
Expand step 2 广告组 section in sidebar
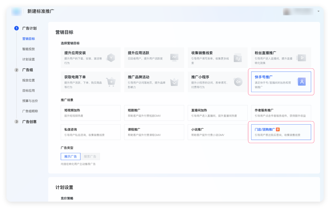point(27,70)
